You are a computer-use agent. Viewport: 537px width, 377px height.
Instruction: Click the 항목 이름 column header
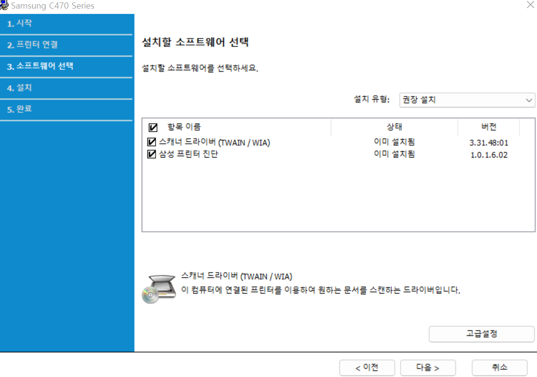click(x=184, y=127)
